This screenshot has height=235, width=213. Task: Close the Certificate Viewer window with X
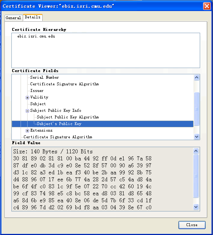pos(207,6)
